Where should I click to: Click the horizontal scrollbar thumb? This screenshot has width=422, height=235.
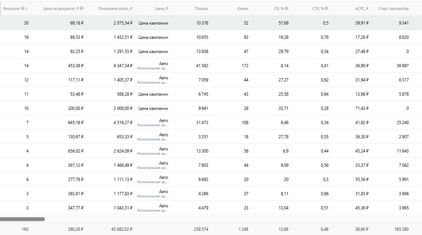[22, 219]
